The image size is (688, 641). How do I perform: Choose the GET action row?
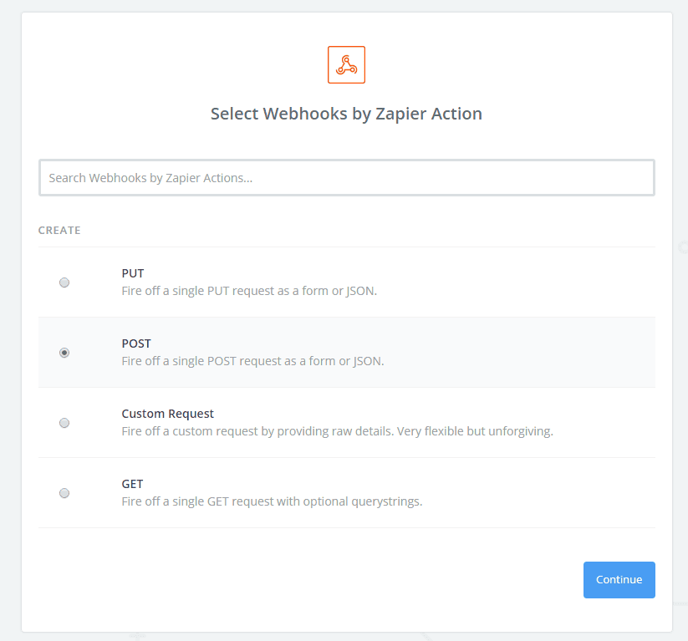pyautogui.click(x=334, y=492)
